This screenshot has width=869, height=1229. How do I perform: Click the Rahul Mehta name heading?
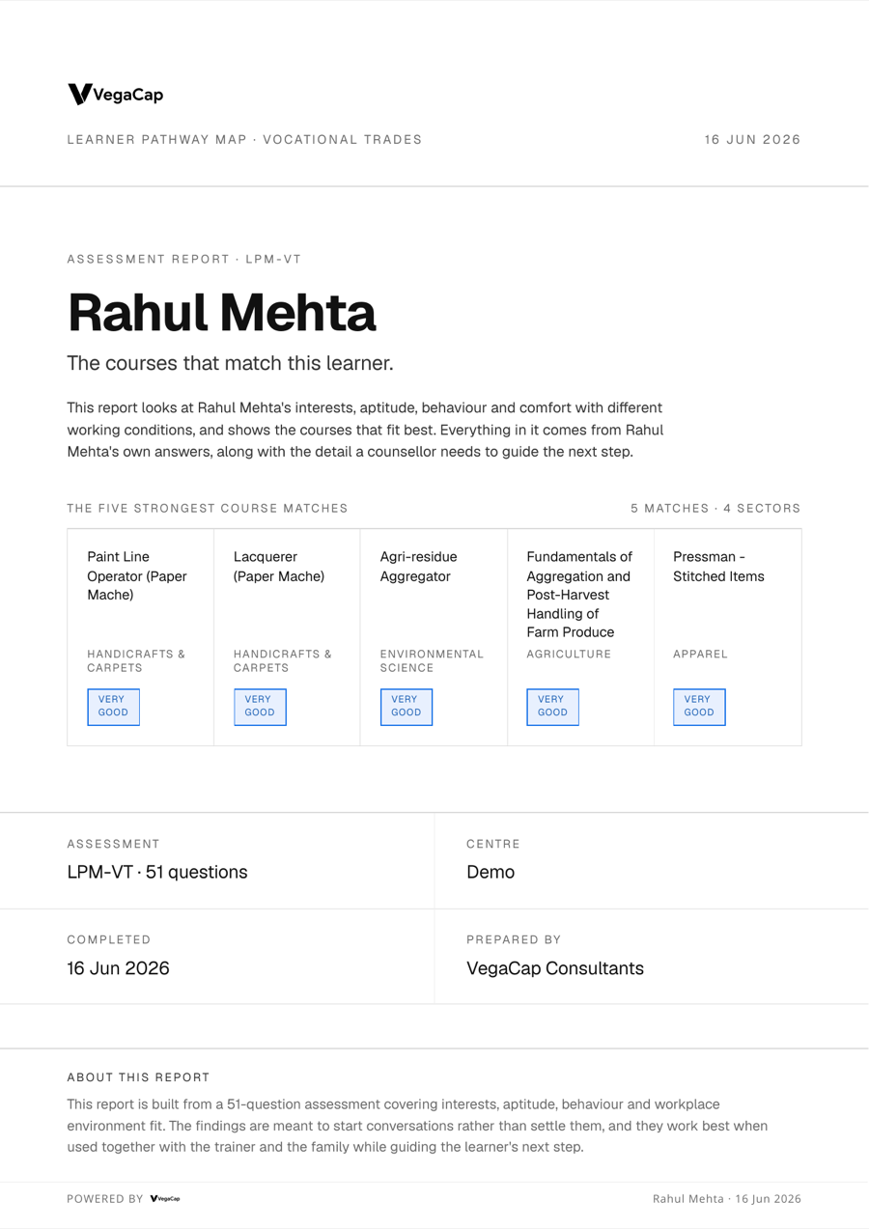(222, 313)
